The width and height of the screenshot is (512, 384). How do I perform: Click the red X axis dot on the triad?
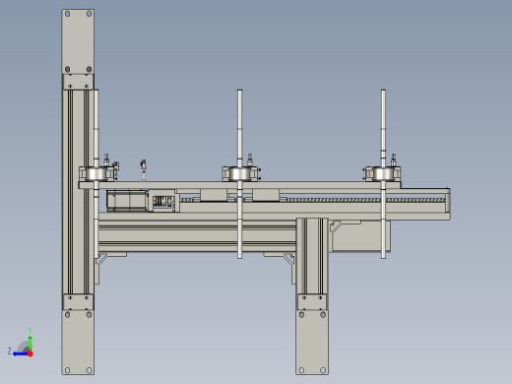tap(31, 353)
